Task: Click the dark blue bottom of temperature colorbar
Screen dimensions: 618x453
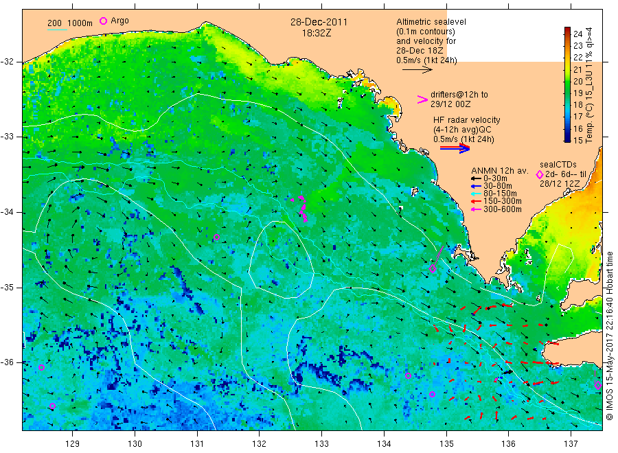Action: (567, 139)
